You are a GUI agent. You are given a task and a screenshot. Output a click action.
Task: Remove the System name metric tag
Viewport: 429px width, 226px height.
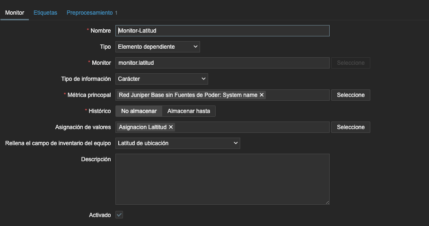pos(262,95)
